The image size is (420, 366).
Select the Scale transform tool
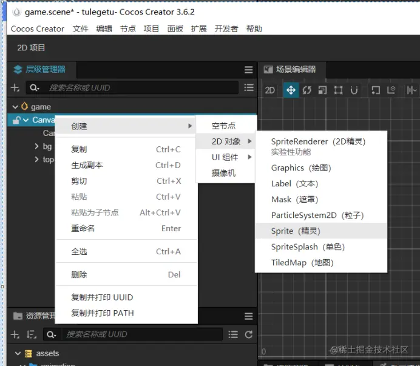[x=322, y=90]
